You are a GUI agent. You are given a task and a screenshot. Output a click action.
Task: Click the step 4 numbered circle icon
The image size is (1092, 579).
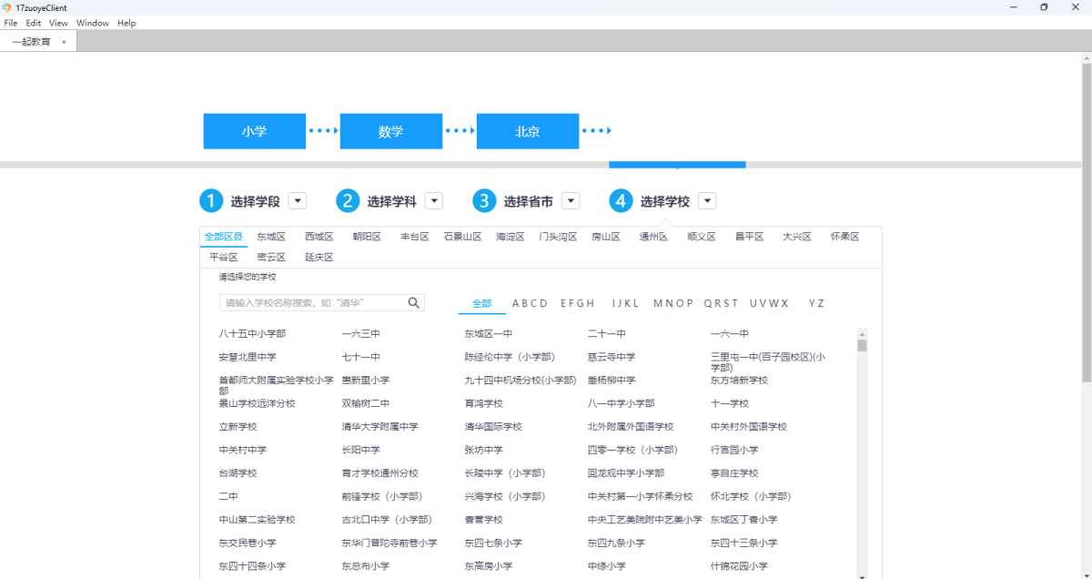point(621,201)
